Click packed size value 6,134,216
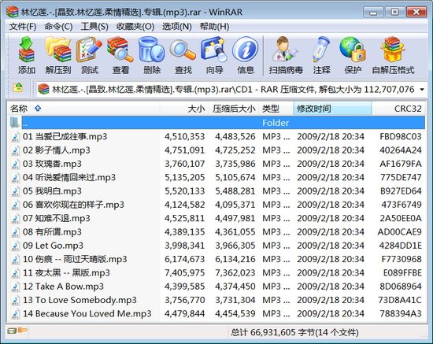The image size is (433, 344). click(235, 259)
